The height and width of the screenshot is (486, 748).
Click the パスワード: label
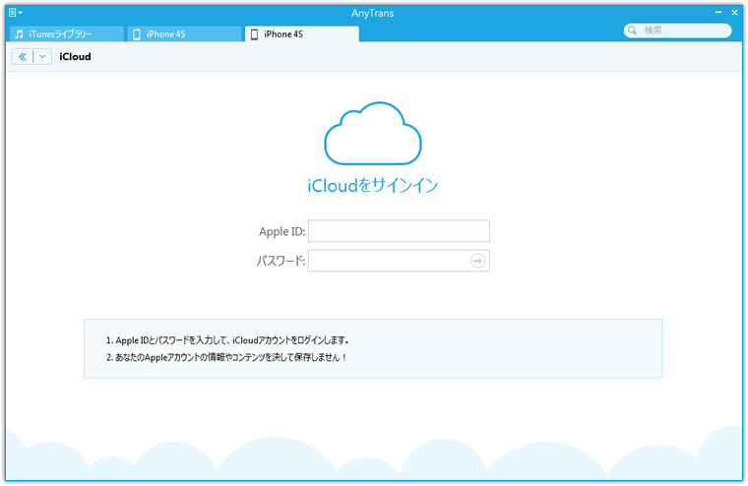point(280,261)
